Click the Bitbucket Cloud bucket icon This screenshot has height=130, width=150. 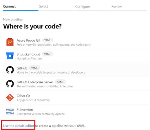click(10, 56)
